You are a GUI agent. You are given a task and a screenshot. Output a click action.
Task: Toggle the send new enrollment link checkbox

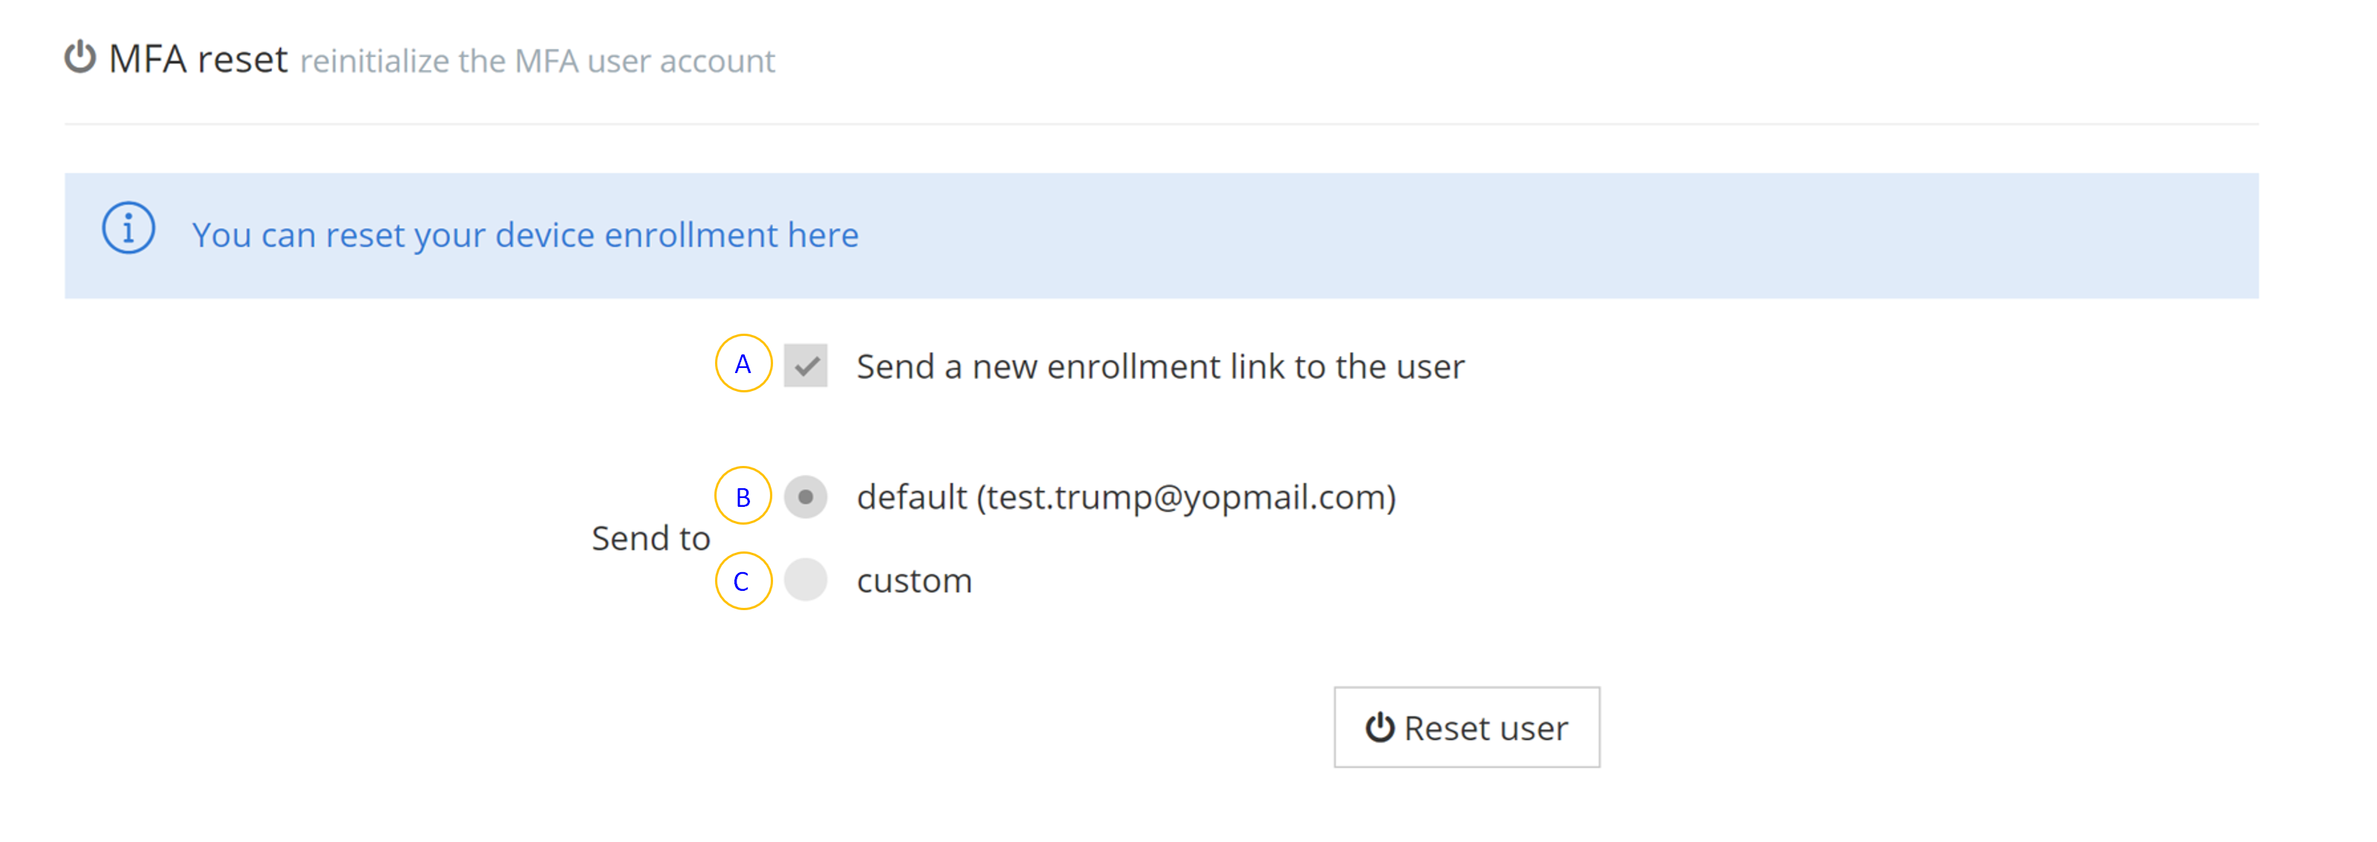[x=806, y=366]
